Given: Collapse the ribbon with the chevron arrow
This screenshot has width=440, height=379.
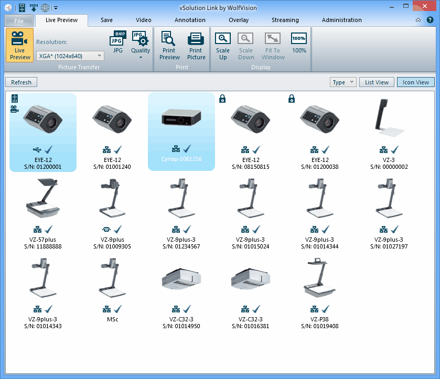Looking at the screenshot, I should [x=418, y=20].
